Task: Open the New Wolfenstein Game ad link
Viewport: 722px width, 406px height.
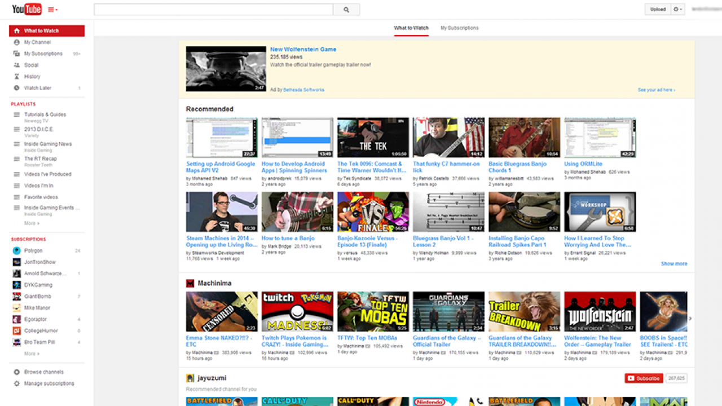Action: [303, 49]
